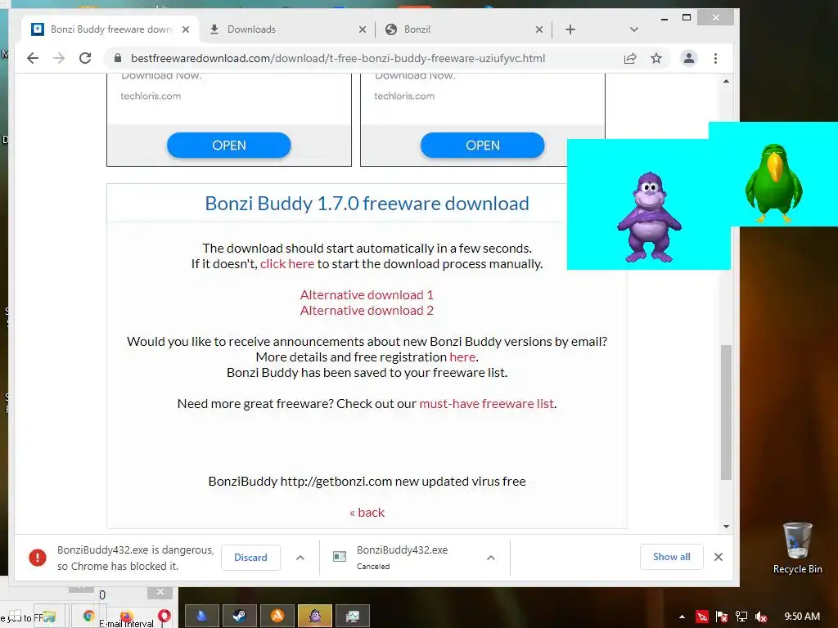Click the canceled BonziBuddy432.exe download item
The width and height of the screenshot is (838, 628).
(402, 558)
